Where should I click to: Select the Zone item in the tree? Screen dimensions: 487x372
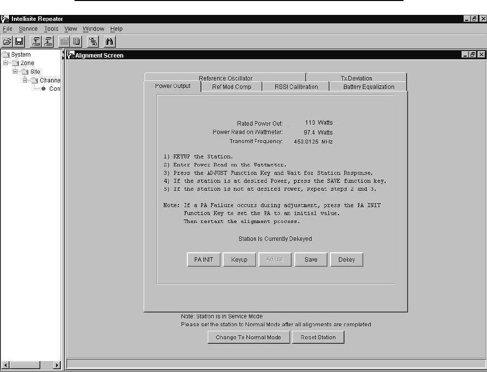coord(27,63)
